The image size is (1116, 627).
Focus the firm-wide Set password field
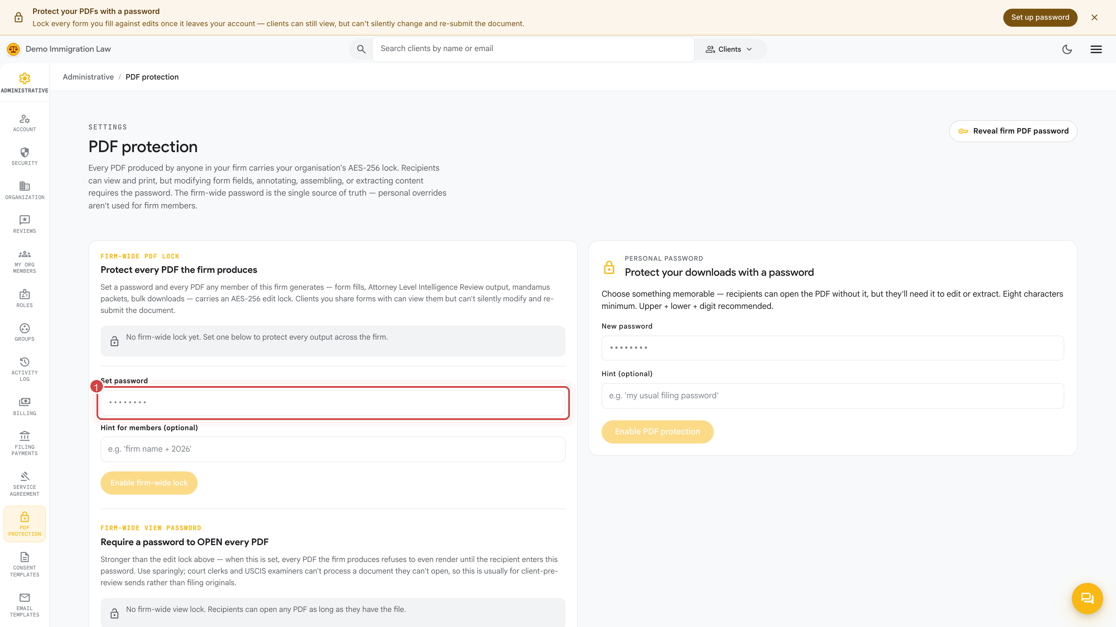[333, 402]
